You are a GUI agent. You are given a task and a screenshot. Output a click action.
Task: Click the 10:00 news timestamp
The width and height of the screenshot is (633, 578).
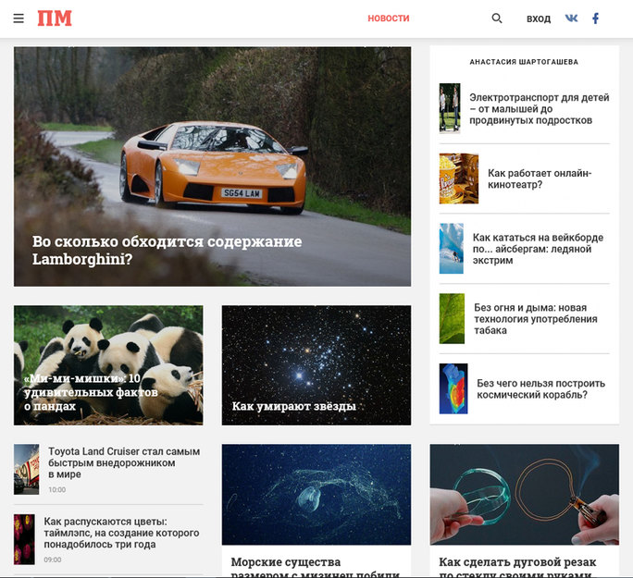pos(57,489)
